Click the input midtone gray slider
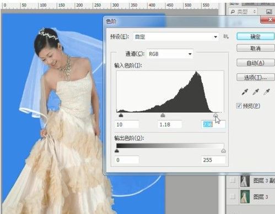The width and height of the screenshot is (275, 214). [163, 115]
